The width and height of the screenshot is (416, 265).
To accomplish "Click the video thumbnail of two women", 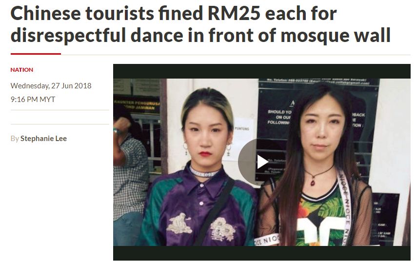I will [x=261, y=162].
